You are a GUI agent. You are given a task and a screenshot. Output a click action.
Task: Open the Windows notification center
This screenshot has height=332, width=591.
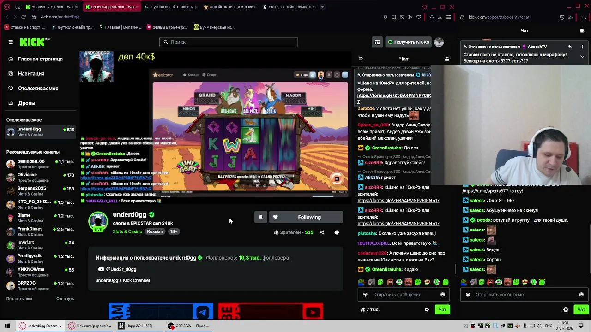[x=582, y=326]
